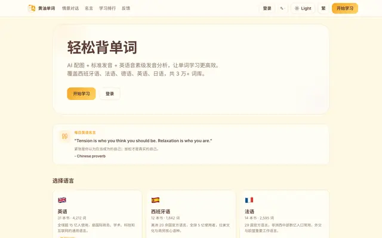Screen dimensions: 382x238
Task: Toggle traditional Chinese with 繁 button
Action: (x=324, y=8)
